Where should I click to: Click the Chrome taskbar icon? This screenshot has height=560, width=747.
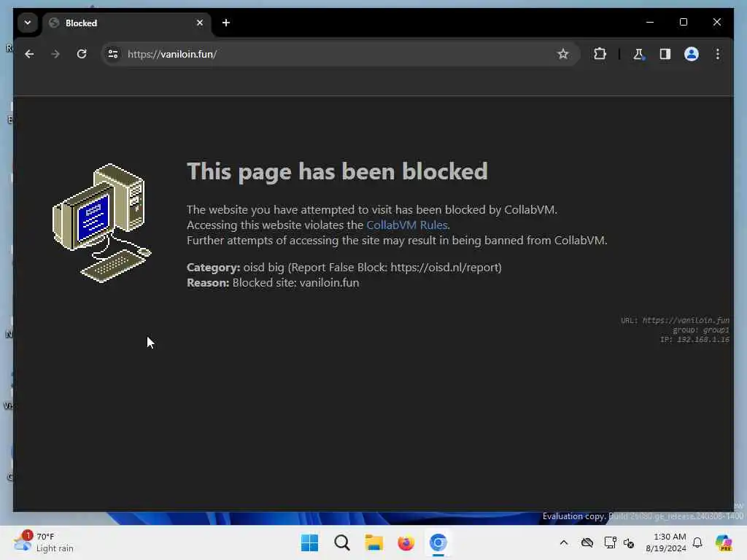coord(438,542)
